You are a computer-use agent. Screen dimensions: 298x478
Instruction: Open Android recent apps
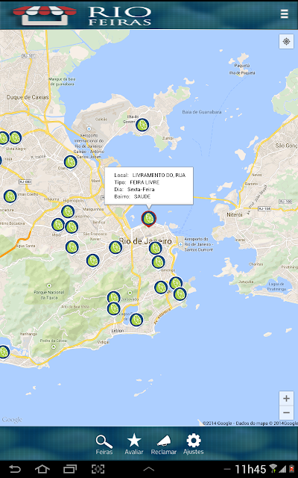coord(70,469)
